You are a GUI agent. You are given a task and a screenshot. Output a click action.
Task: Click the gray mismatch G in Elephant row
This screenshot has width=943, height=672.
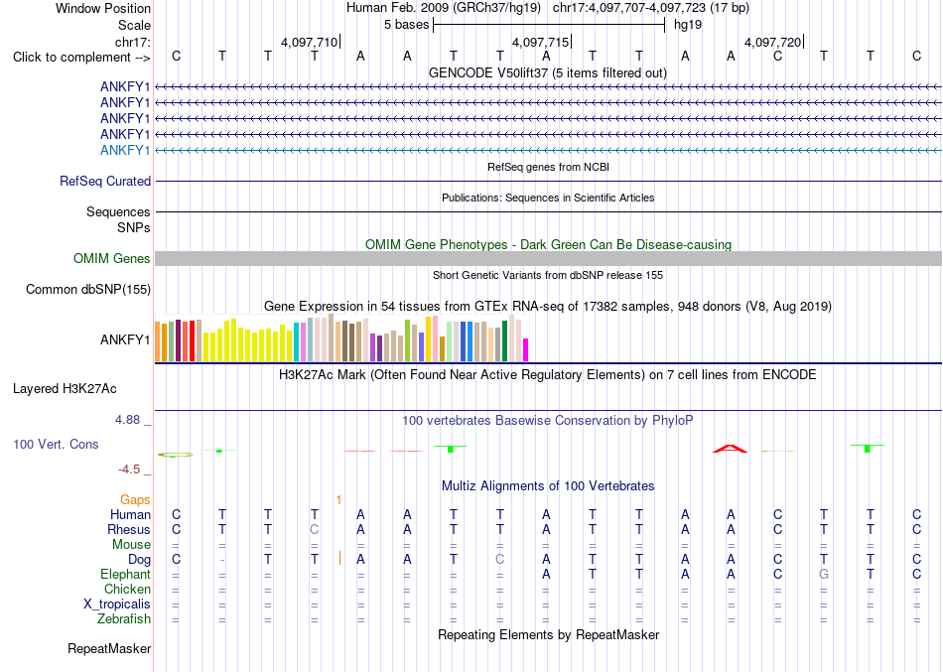824,574
